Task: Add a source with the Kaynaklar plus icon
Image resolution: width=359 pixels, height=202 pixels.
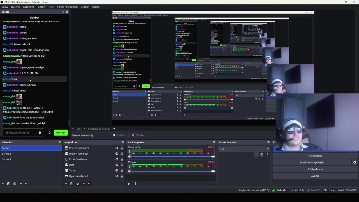Action: (x=66, y=184)
